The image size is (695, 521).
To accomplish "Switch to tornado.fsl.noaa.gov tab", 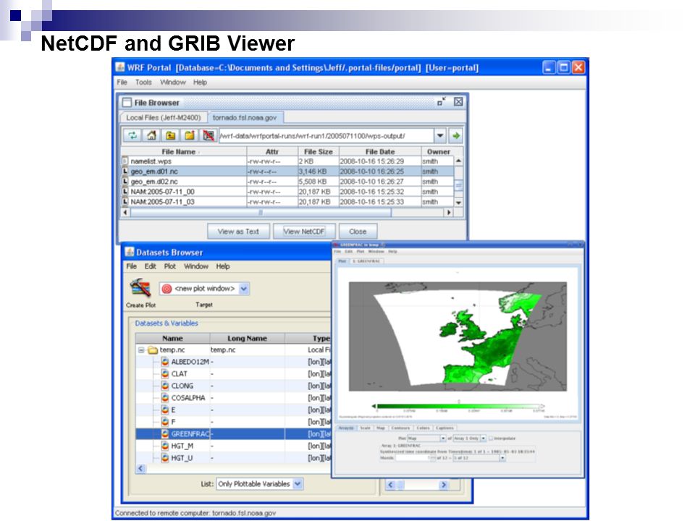I will click(x=244, y=117).
